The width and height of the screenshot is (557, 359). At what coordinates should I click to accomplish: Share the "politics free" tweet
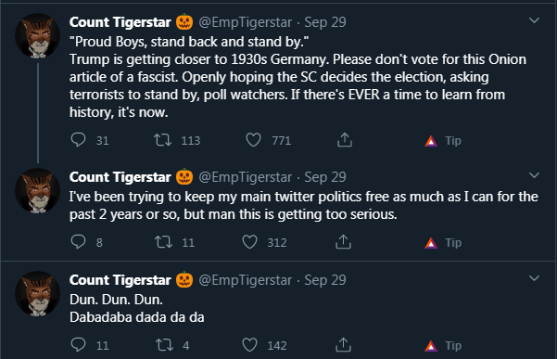(x=343, y=242)
